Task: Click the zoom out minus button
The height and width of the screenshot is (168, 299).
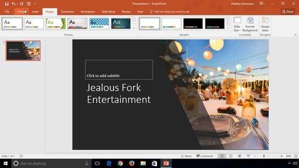Action: (x=255, y=156)
